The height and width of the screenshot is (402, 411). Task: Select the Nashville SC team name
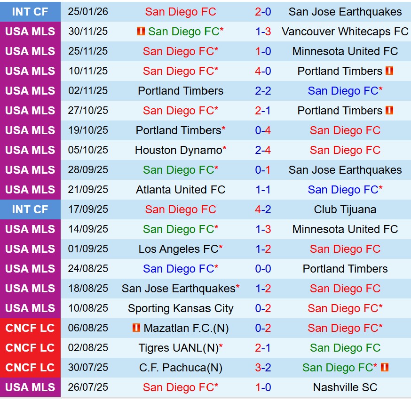tap(345, 387)
